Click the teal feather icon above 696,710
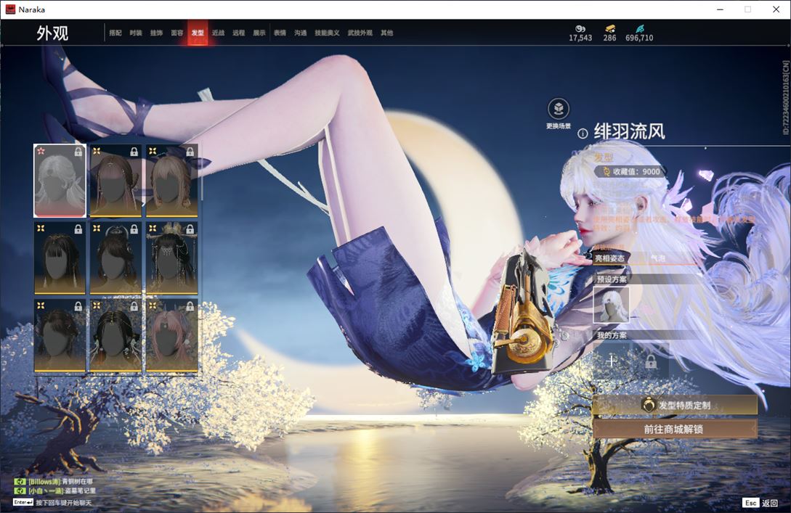This screenshot has height=513, width=791. [x=640, y=29]
